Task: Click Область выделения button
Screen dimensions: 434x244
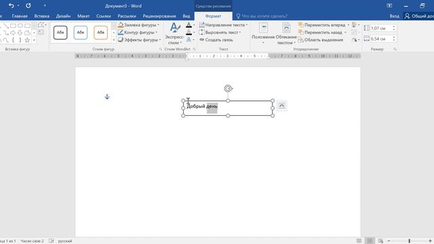Action: (321, 40)
